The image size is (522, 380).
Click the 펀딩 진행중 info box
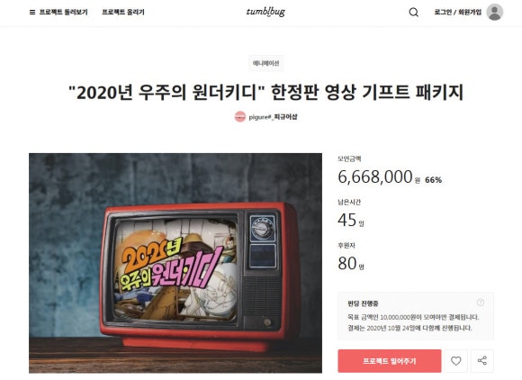(x=416, y=316)
